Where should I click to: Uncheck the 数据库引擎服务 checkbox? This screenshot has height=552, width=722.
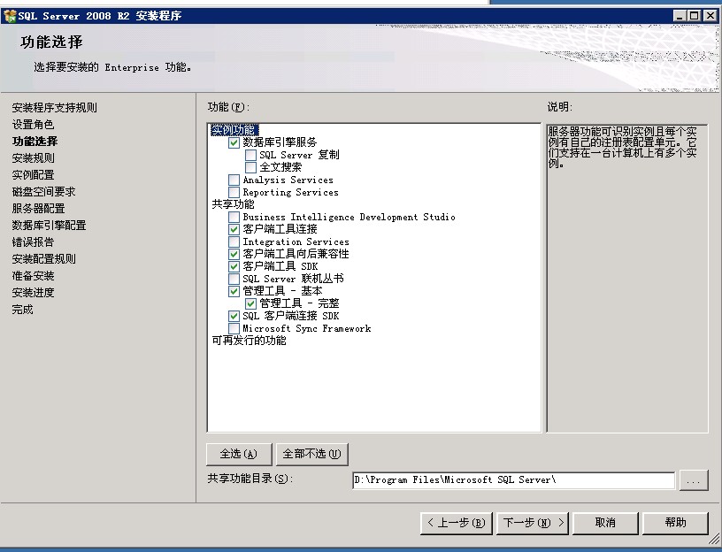pyautogui.click(x=234, y=142)
